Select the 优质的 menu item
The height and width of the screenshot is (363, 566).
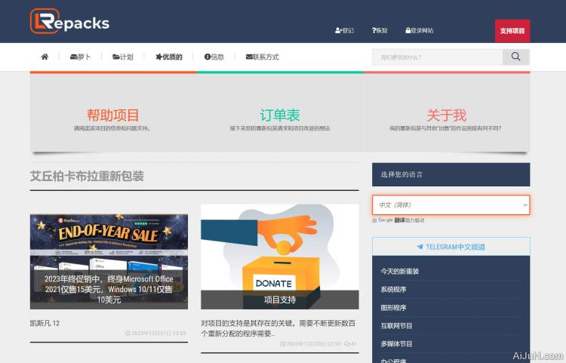(168, 57)
